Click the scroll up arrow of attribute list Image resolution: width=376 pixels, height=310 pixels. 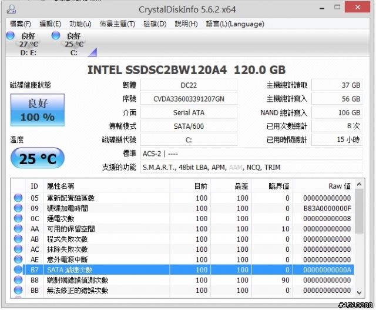[x=359, y=185]
